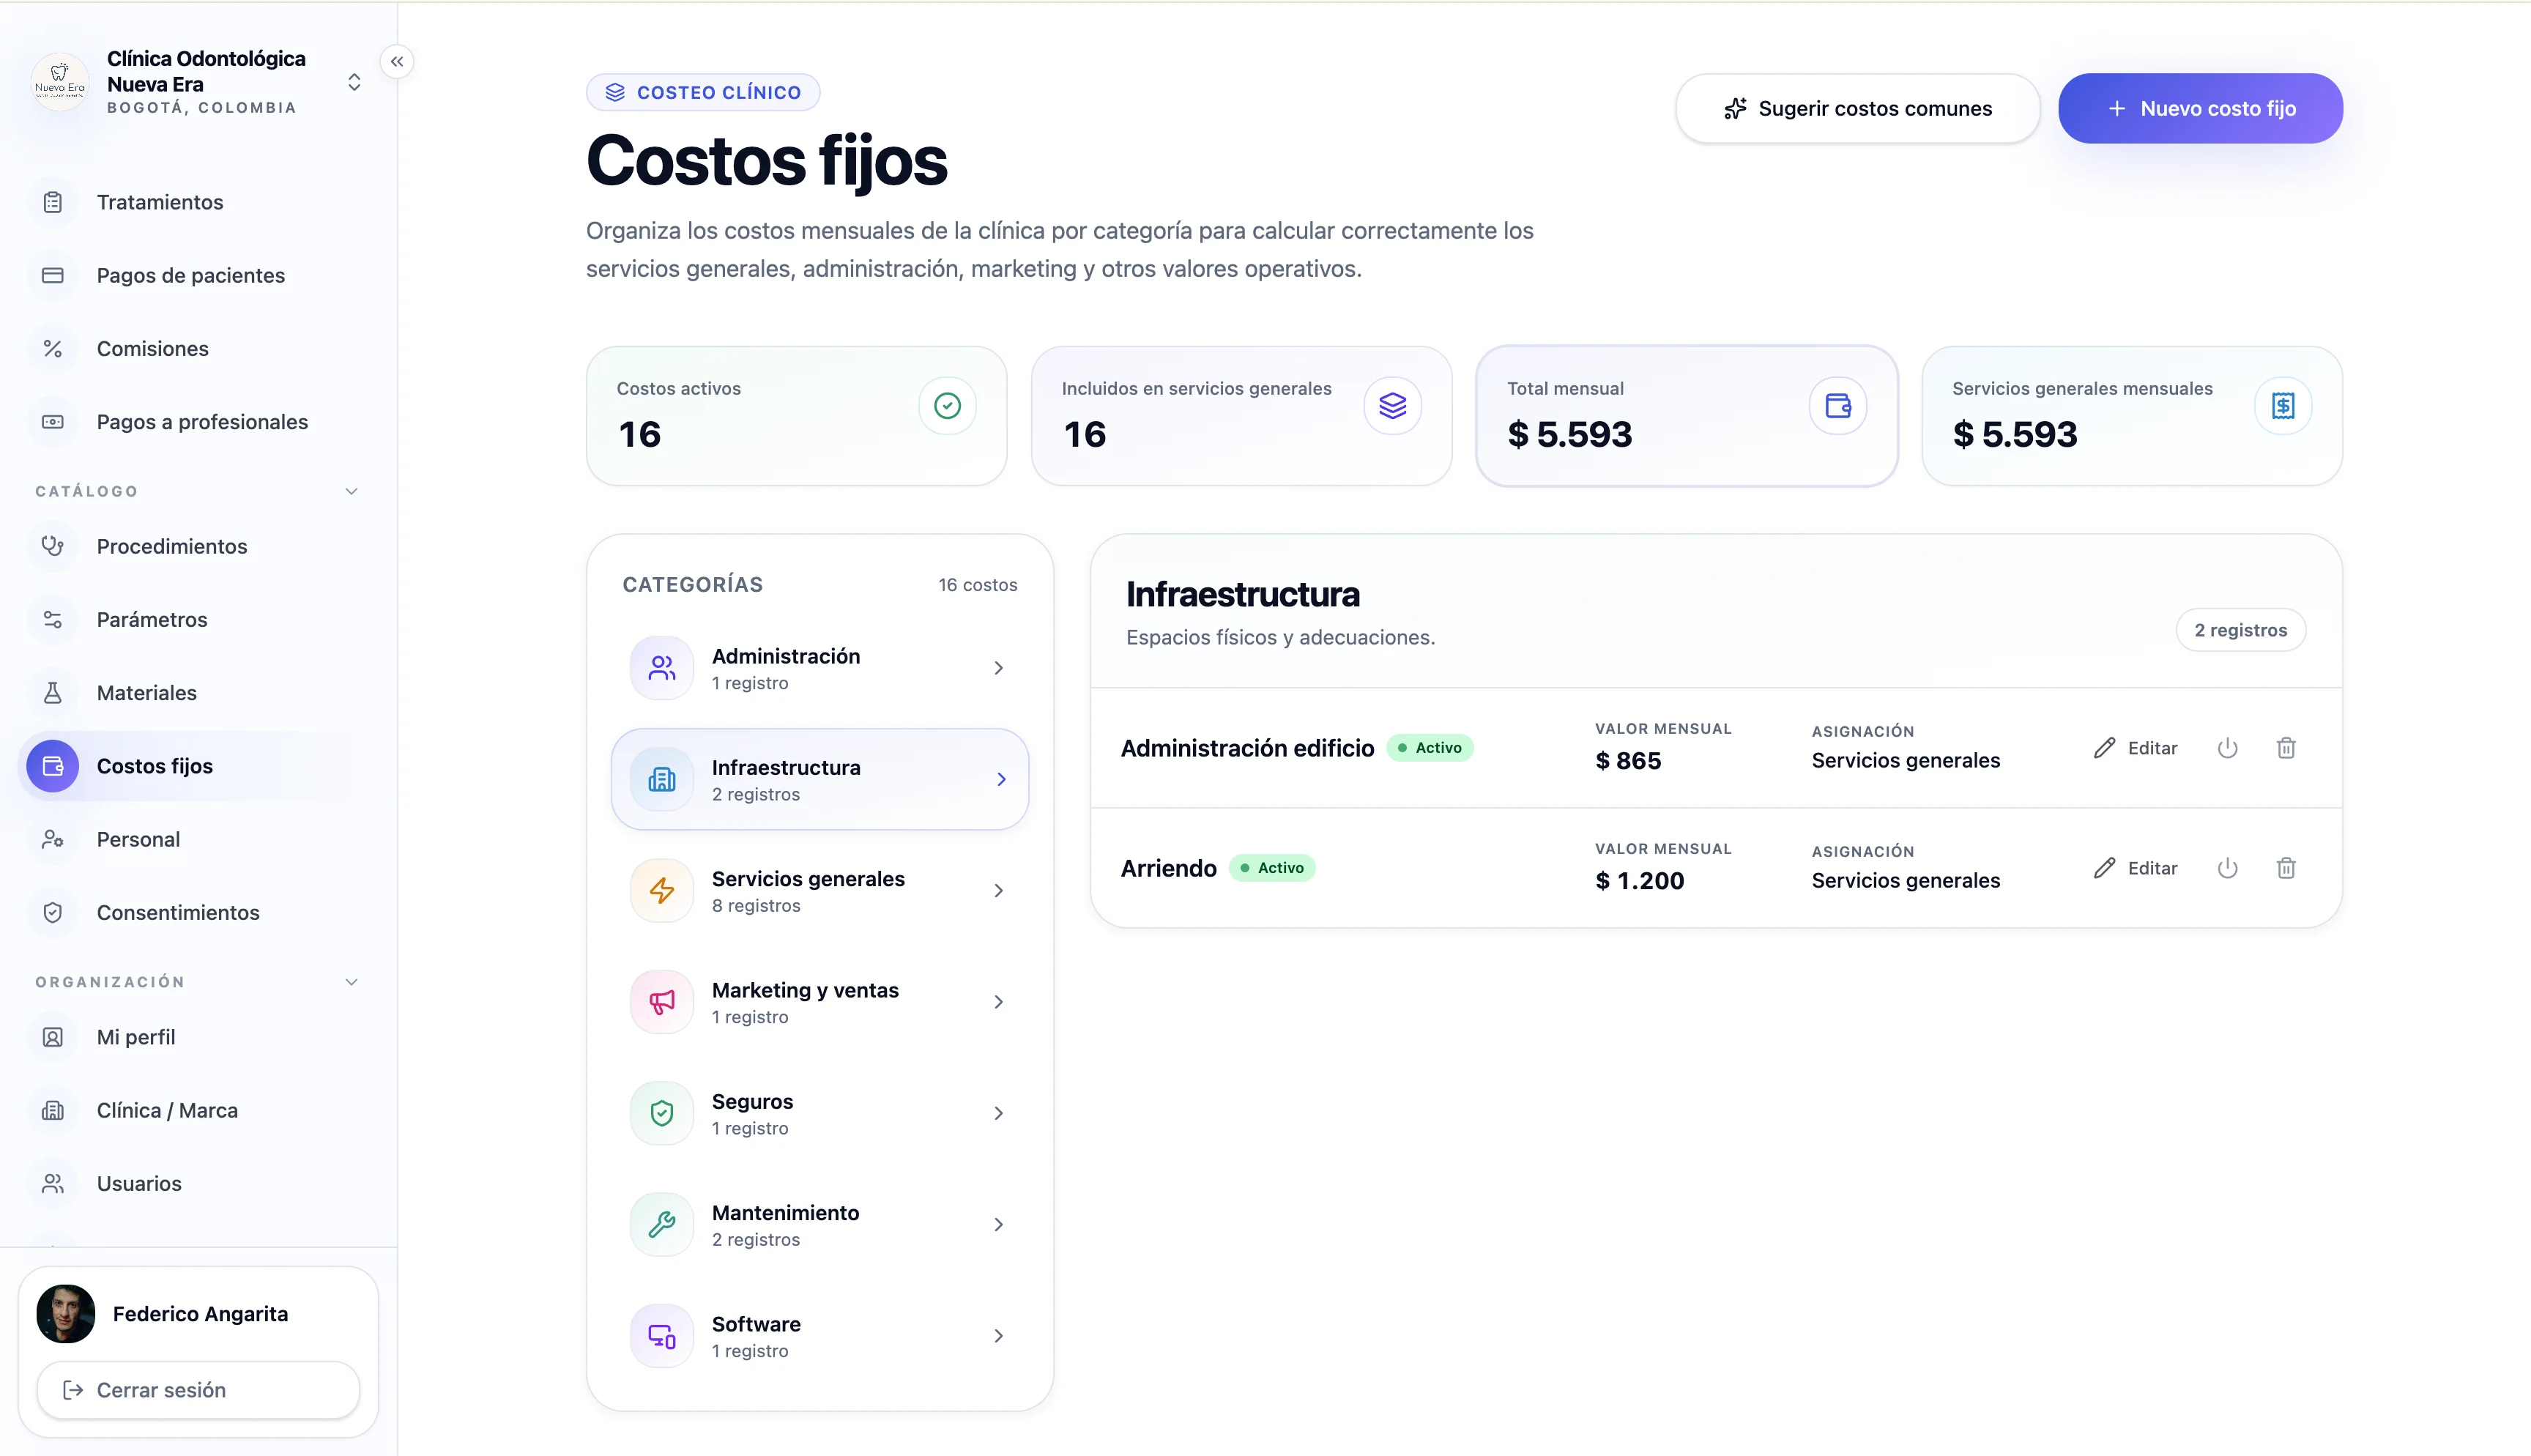Viewport: 2531px width, 1456px height.
Task: Delete the Arriendo cost record
Action: tap(2286, 868)
